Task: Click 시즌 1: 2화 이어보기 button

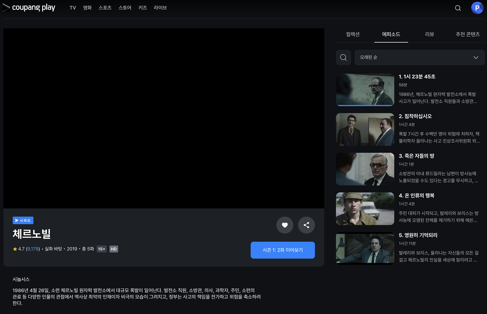Action: click(283, 250)
